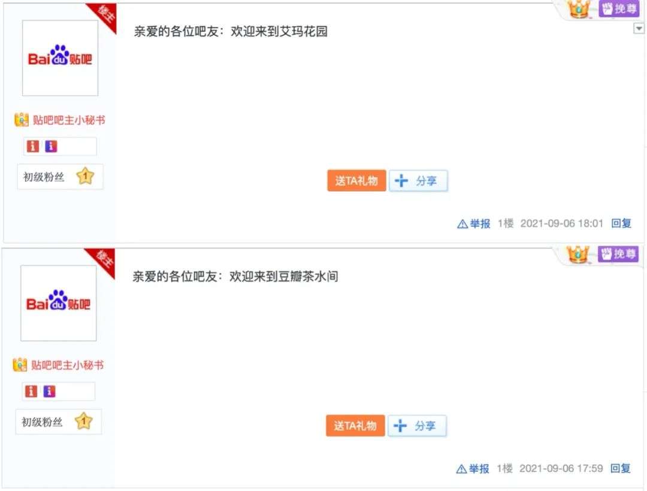Click the purple info badge in second post
Image resolution: width=647 pixels, height=491 pixels.
tap(49, 391)
